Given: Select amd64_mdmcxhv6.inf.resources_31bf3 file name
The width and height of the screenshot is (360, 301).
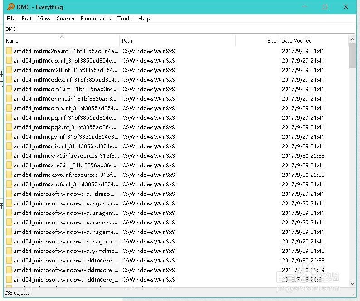Looking at the screenshot, I should [66, 156].
